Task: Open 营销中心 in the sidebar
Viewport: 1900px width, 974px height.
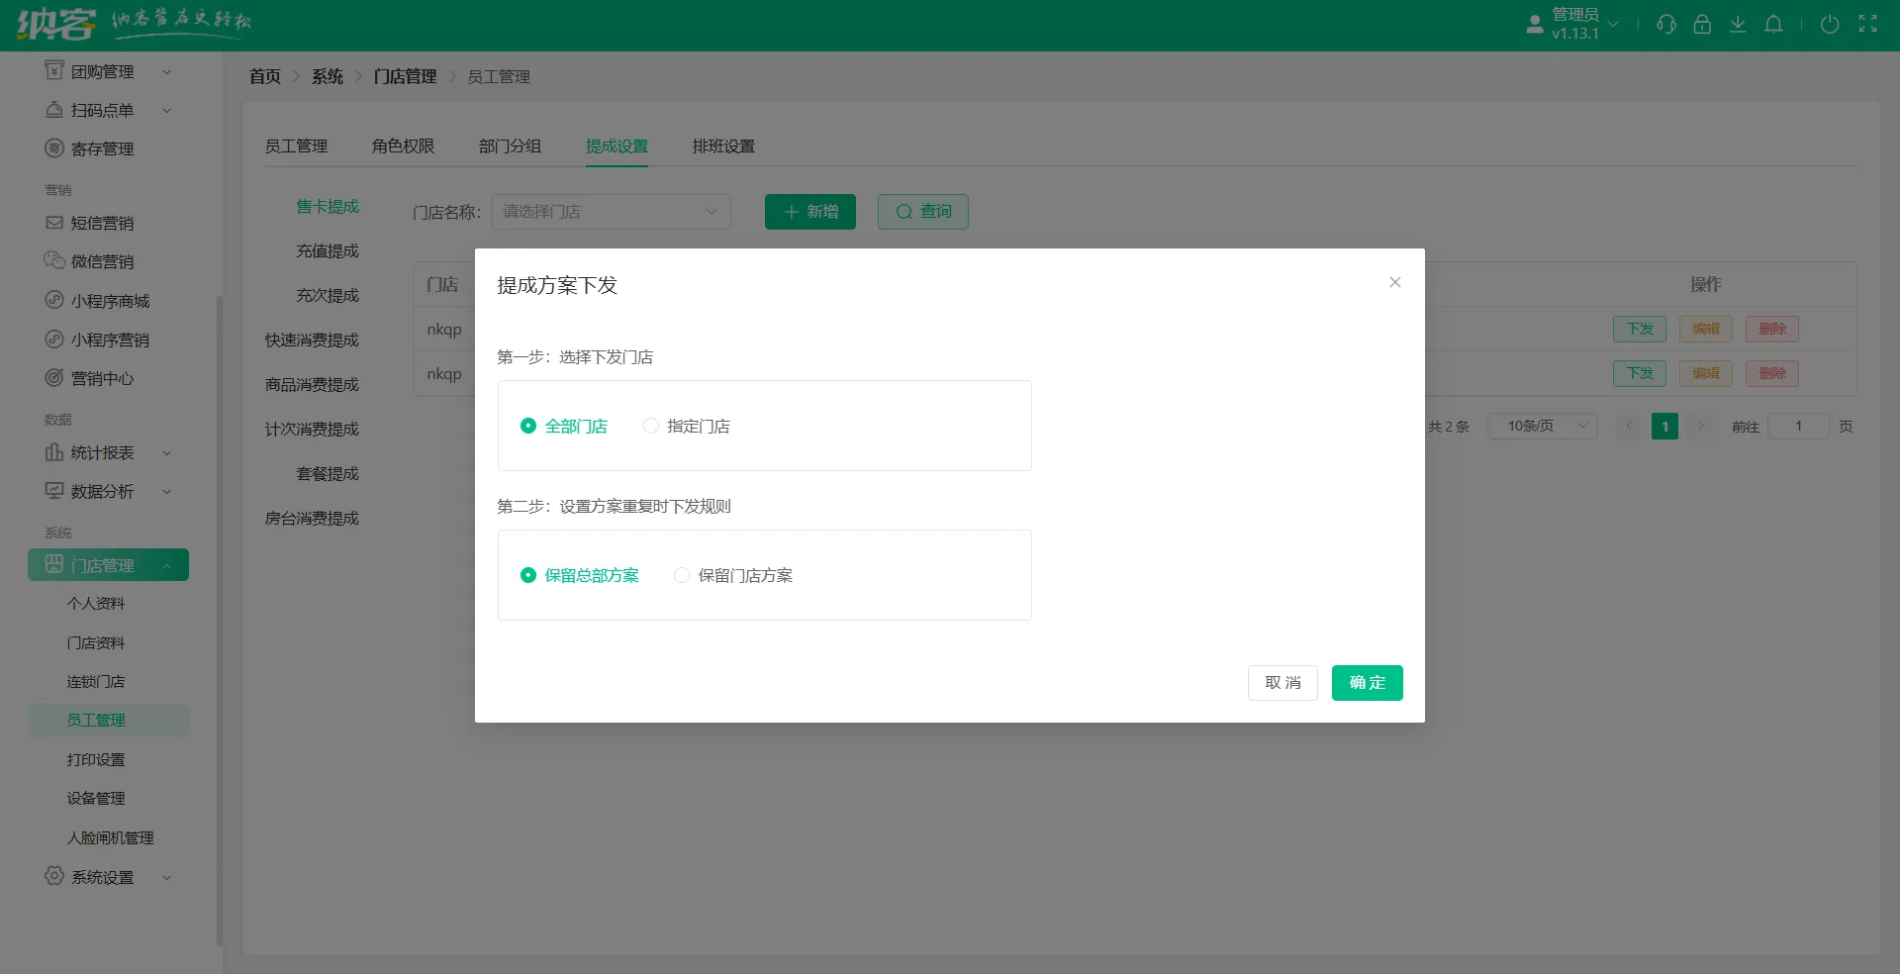Action: click(x=103, y=378)
